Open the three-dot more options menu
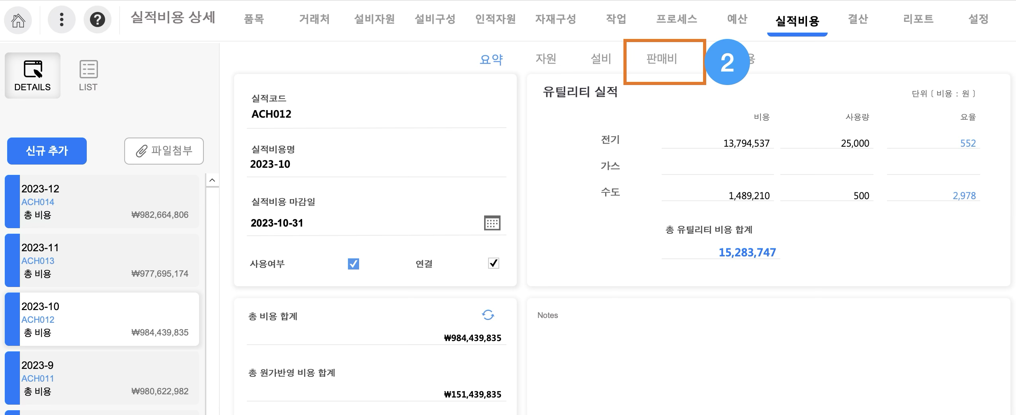 pyautogui.click(x=61, y=20)
